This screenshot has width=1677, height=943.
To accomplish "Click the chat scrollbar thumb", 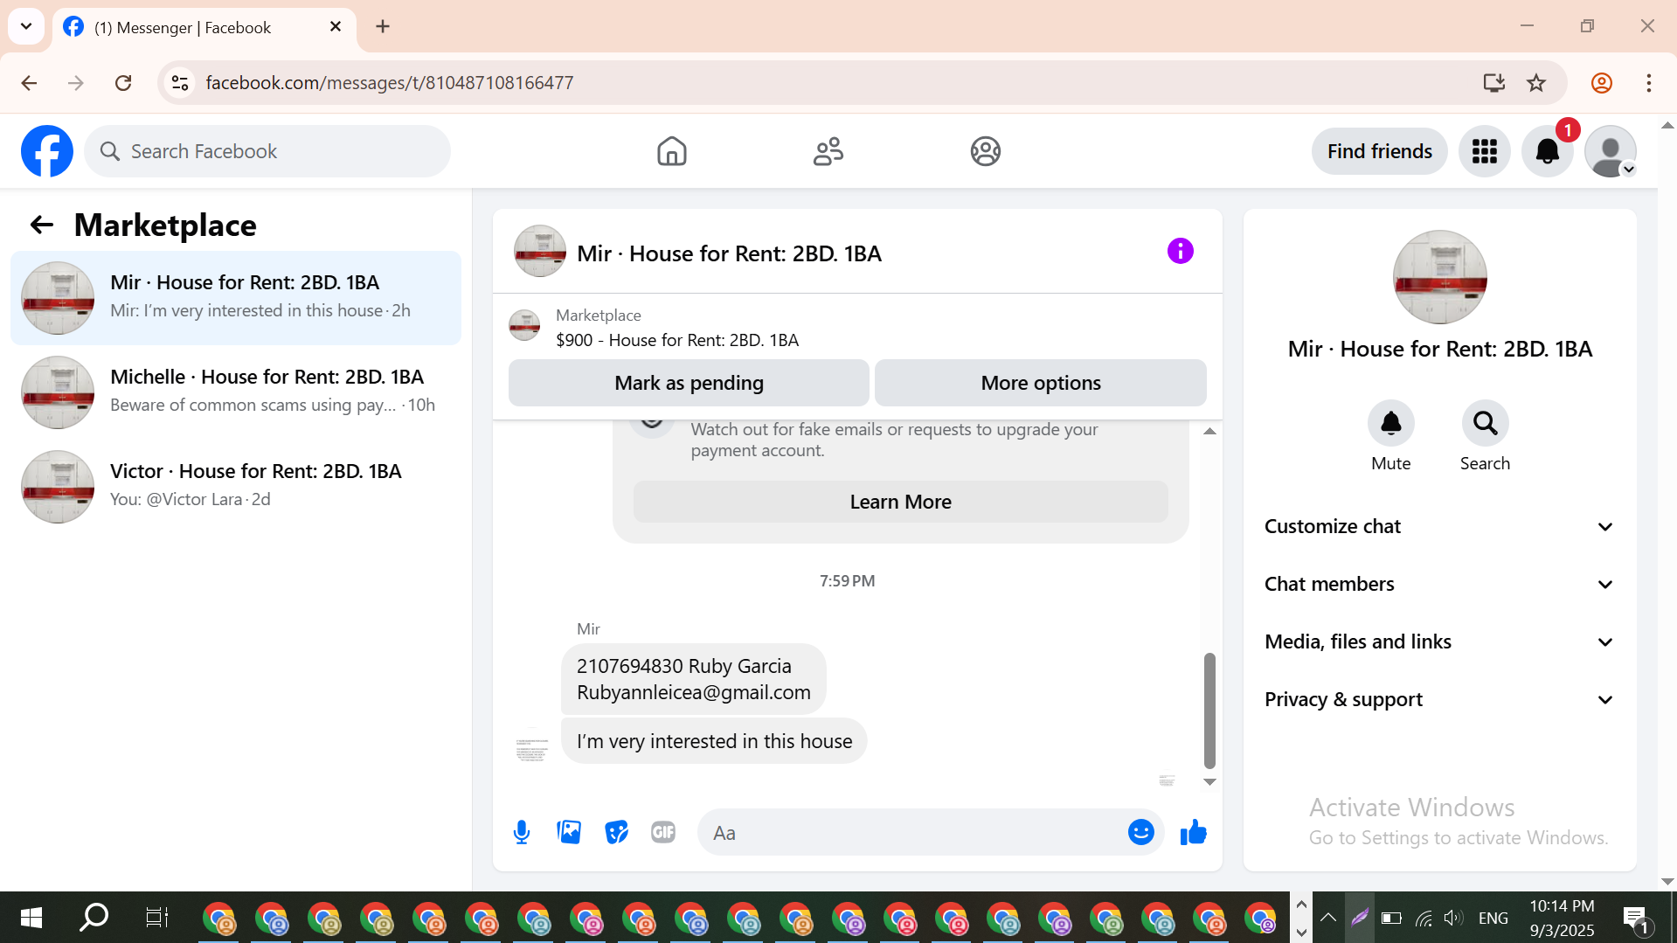I will [x=1209, y=710].
